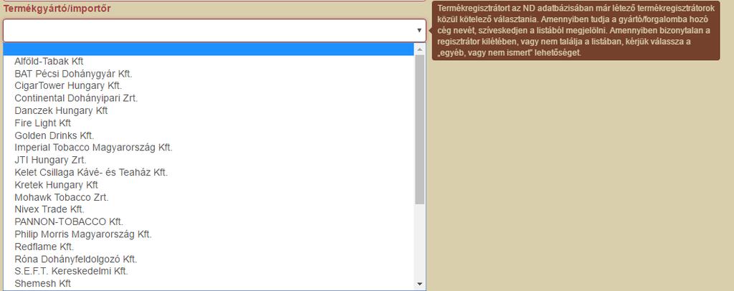Click the dropdown list scroll down arrow

click(419, 284)
